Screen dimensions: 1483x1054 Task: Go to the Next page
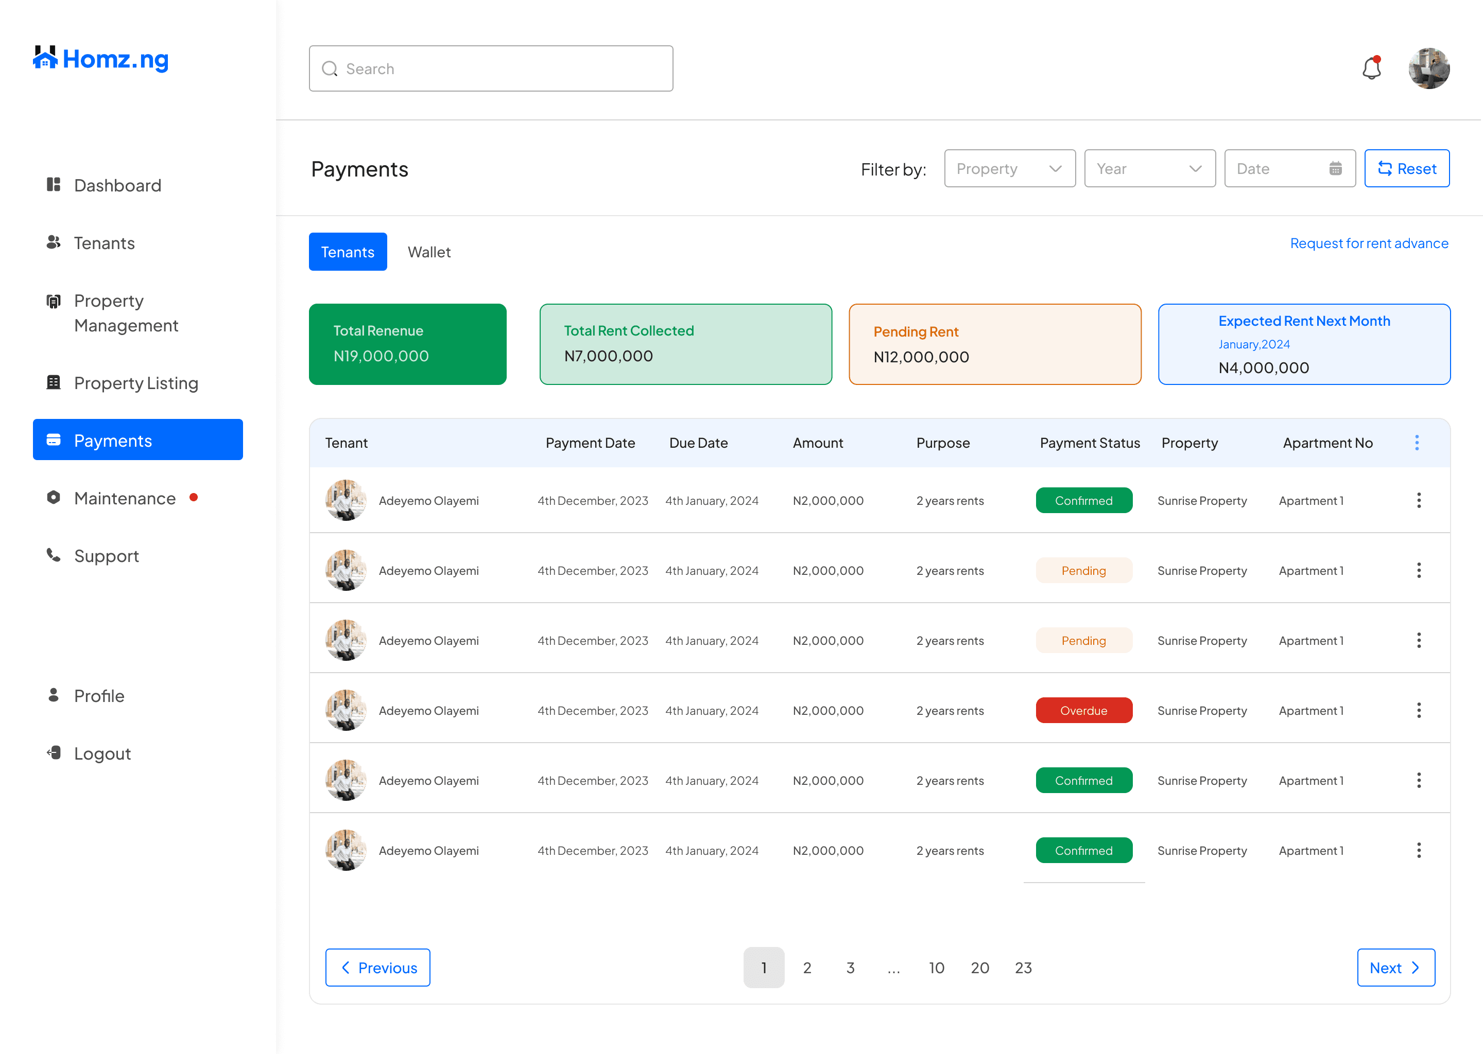[x=1395, y=968]
